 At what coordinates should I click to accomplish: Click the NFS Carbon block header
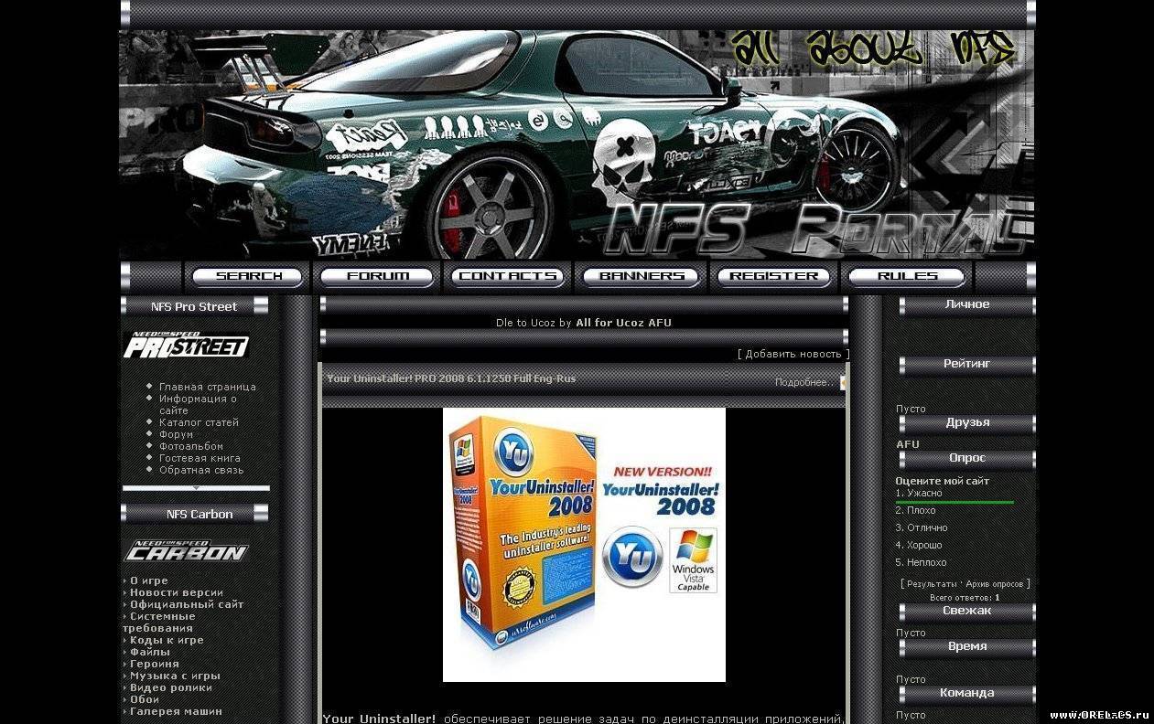tap(194, 514)
